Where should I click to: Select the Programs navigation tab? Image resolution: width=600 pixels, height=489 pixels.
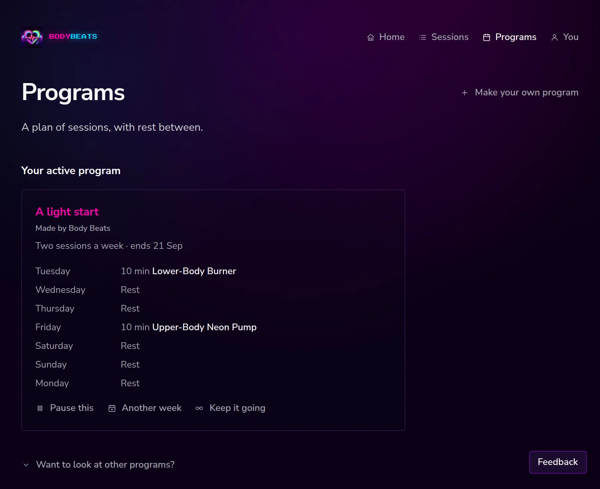[x=510, y=37]
